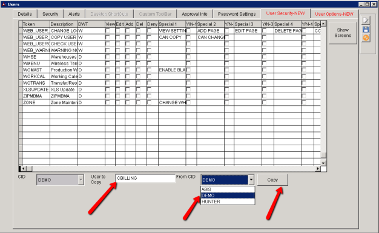
Task: Click the horizontal scrollbar thumb of grid
Action: point(29,168)
